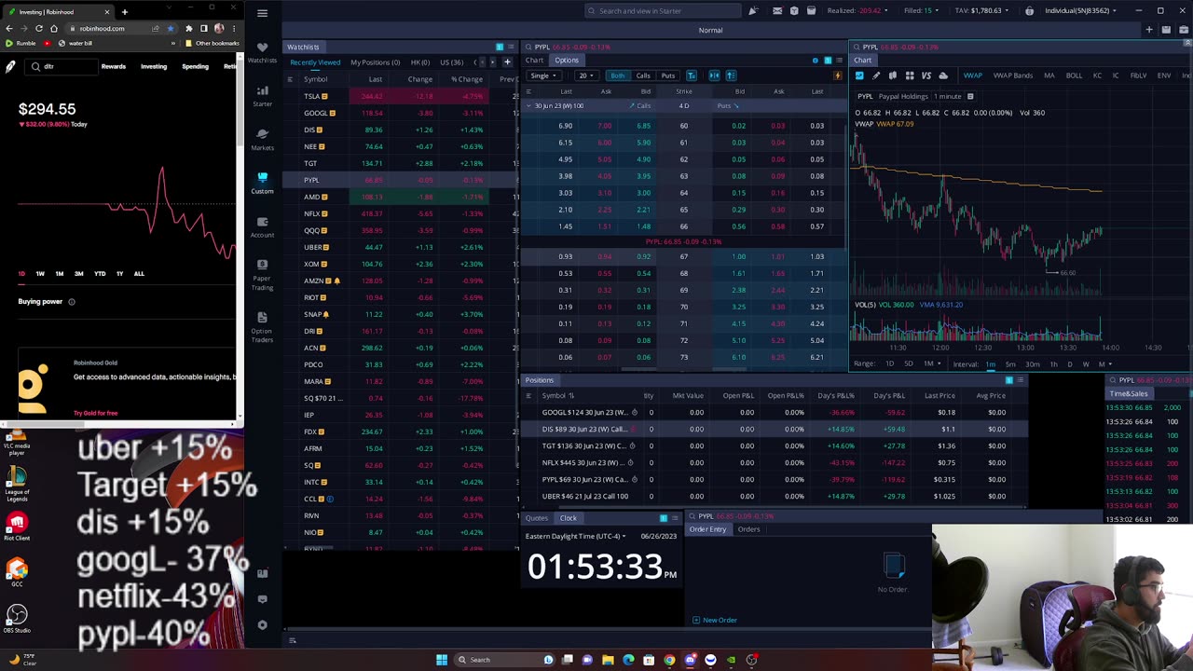Click VS compare symbol icon
The width and height of the screenshot is (1193, 671).
(x=926, y=75)
